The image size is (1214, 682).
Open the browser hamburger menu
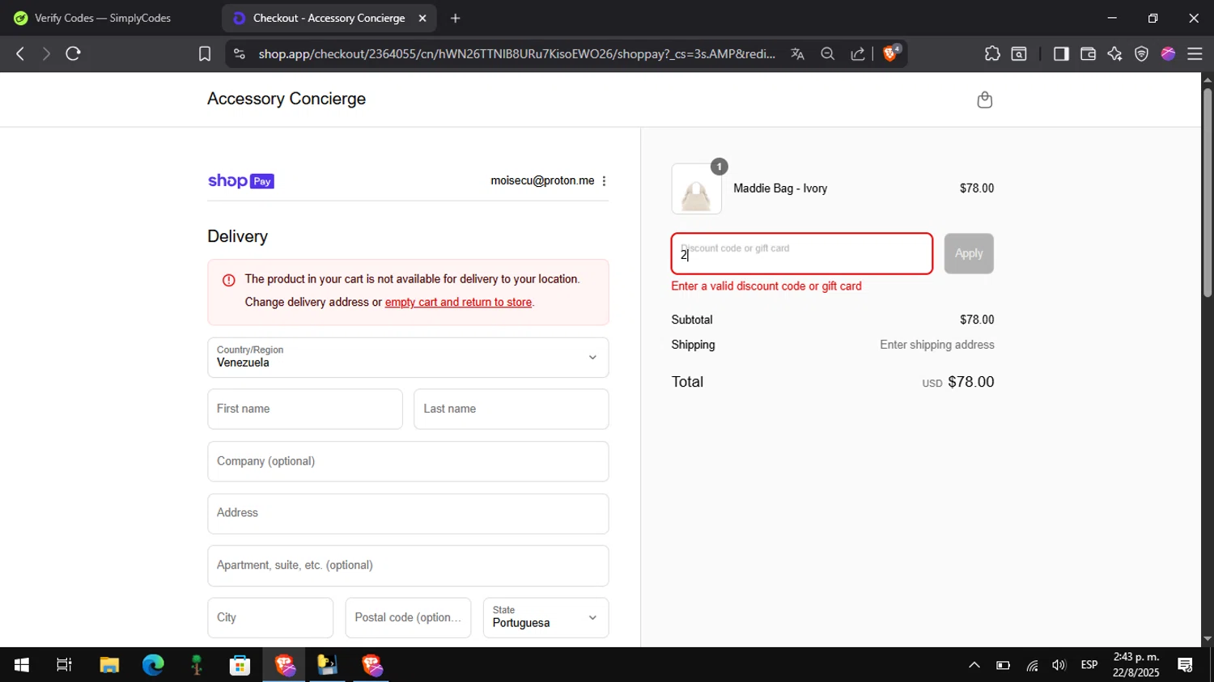click(1195, 53)
